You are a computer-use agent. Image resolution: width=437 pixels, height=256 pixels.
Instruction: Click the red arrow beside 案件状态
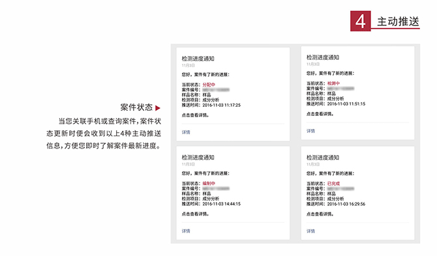pos(158,108)
